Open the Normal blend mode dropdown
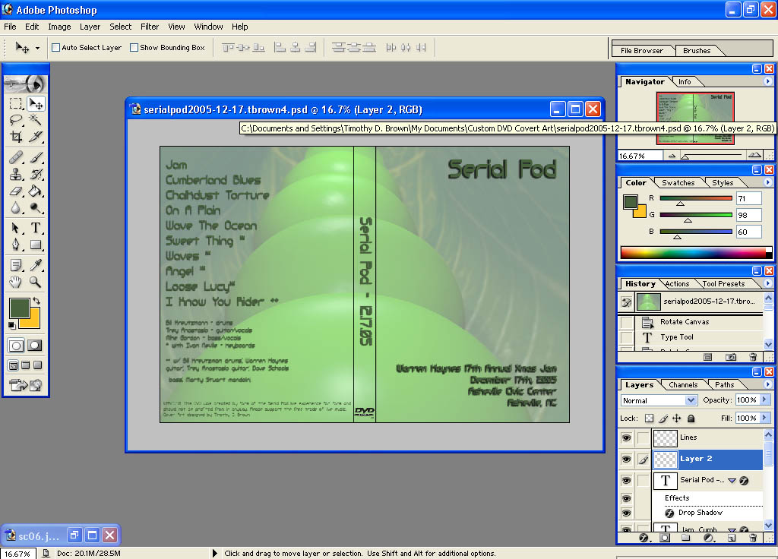This screenshot has width=778, height=559. 658,400
